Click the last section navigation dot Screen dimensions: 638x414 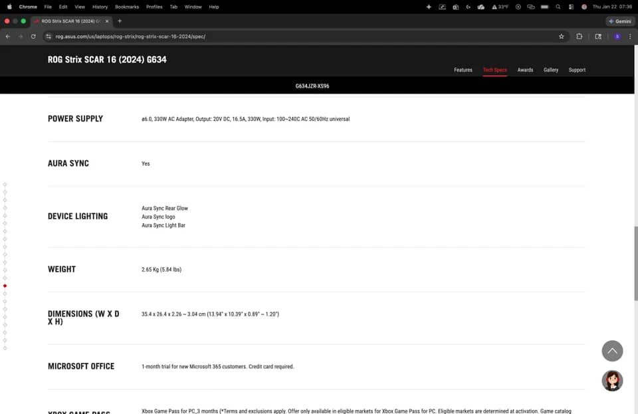tap(5, 348)
